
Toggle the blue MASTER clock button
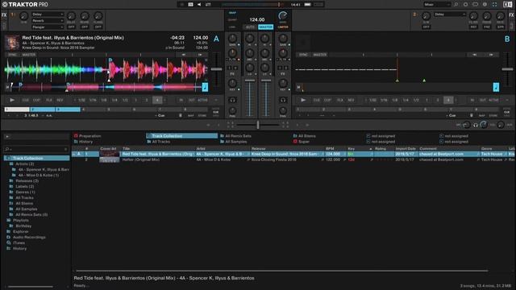click(265, 27)
